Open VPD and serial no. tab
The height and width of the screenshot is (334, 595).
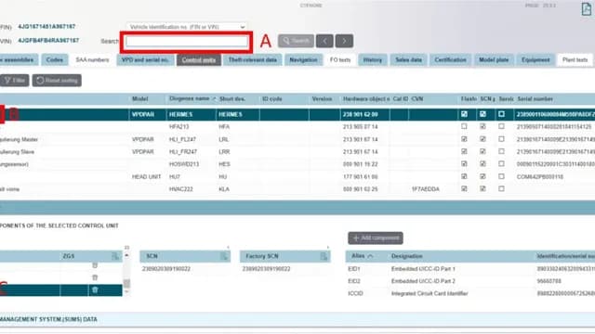pyautogui.click(x=145, y=59)
